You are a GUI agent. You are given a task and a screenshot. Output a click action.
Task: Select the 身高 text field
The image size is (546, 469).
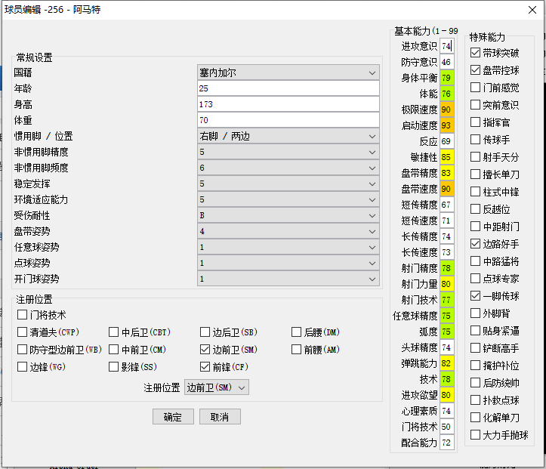point(288,104)
